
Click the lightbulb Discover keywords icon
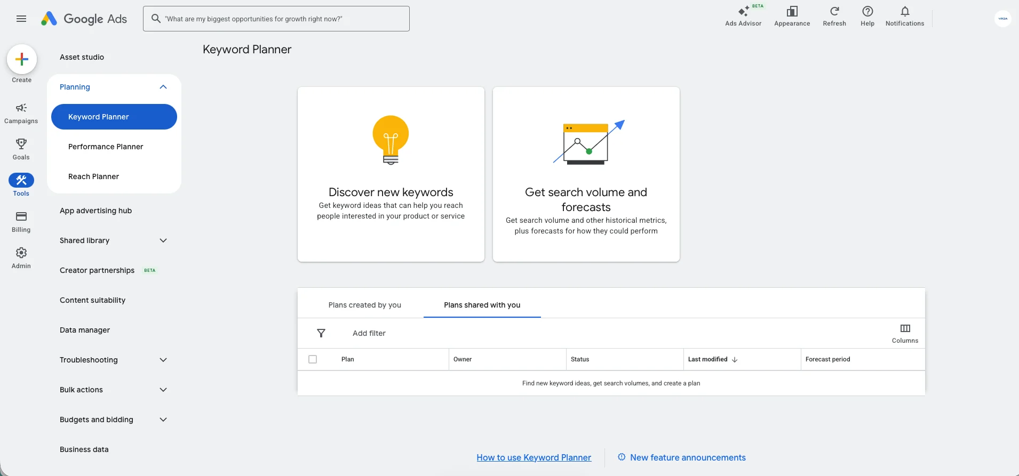391,140
